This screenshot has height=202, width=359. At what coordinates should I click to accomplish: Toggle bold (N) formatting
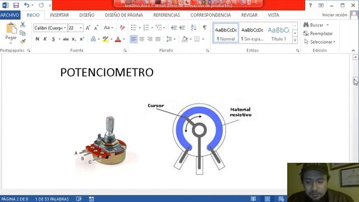pos(37,39)
